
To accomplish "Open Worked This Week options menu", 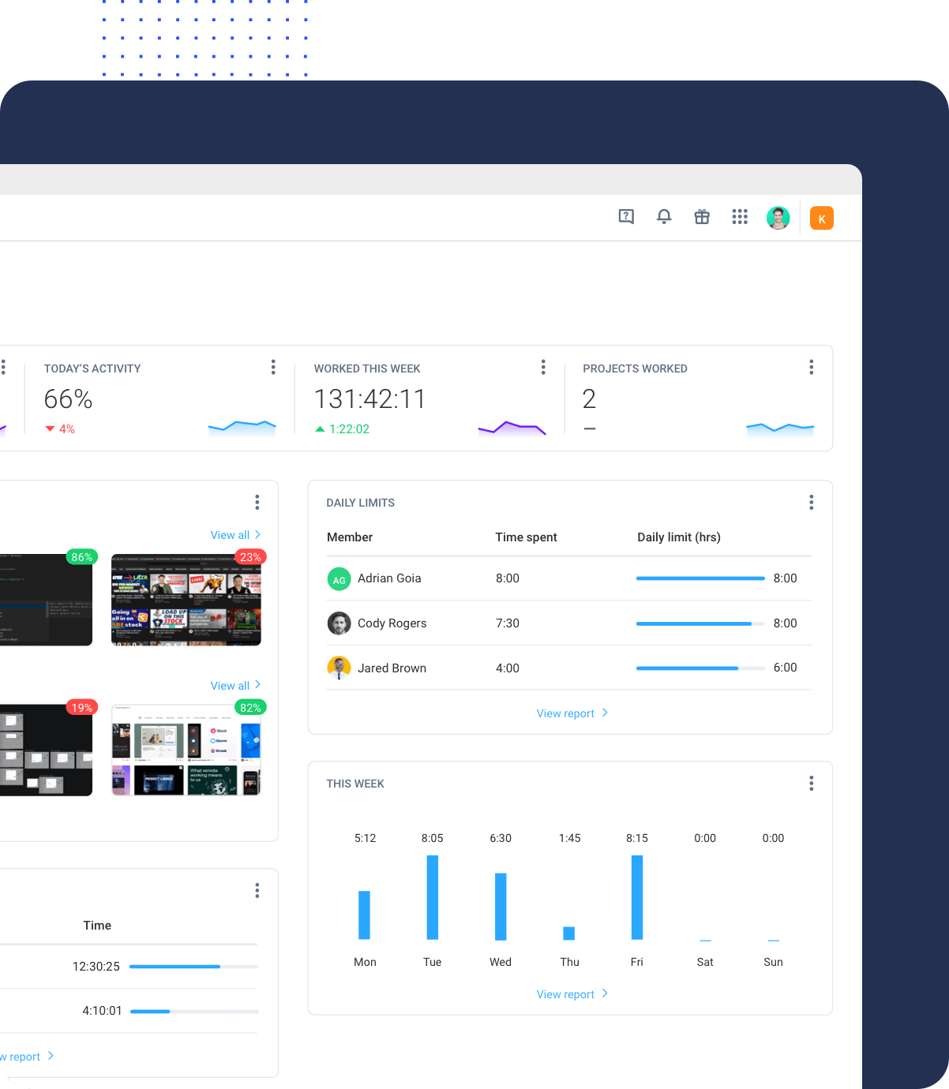I will pos(543,367).
